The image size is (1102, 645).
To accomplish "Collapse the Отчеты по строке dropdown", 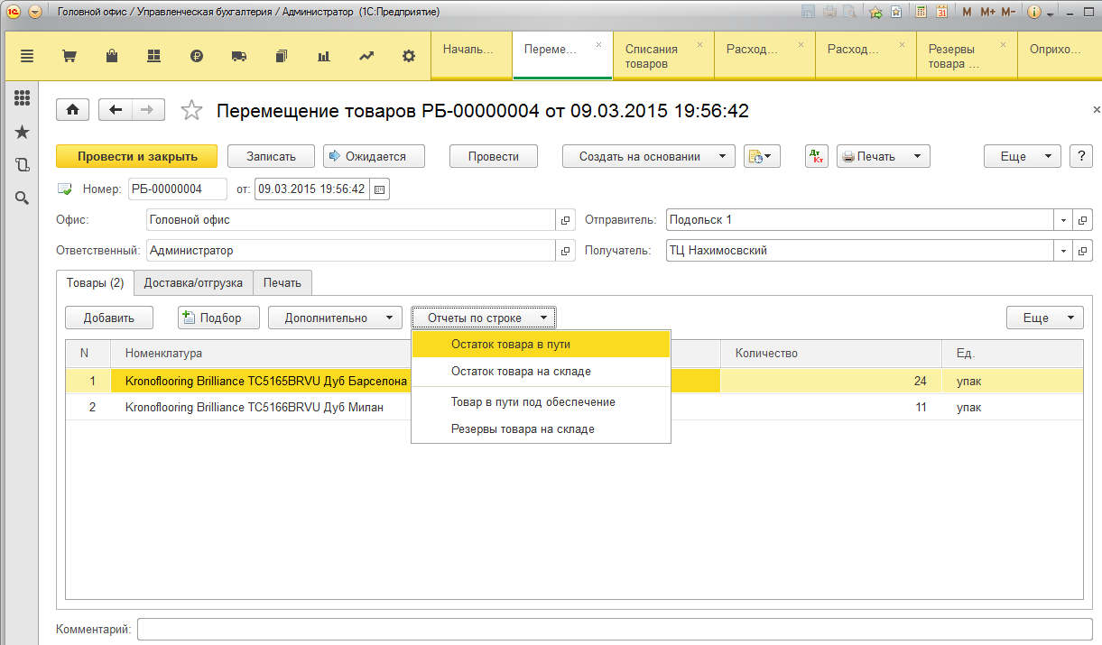I will coord(484,318).
